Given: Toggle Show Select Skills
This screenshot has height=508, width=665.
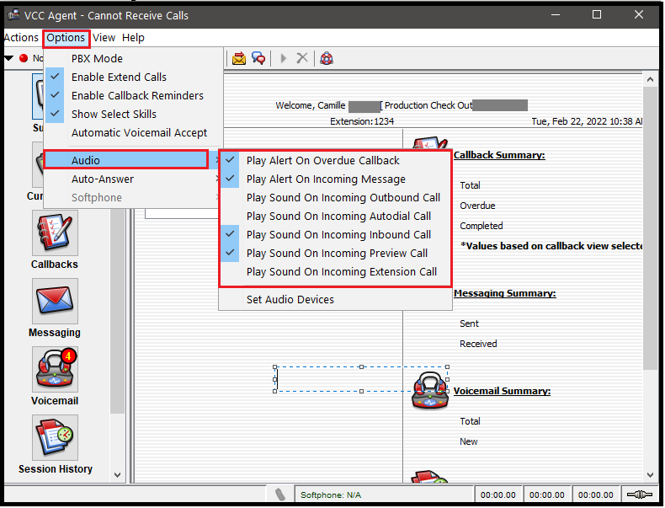Looking at the screenshot, I should click(x=133, y=115).
